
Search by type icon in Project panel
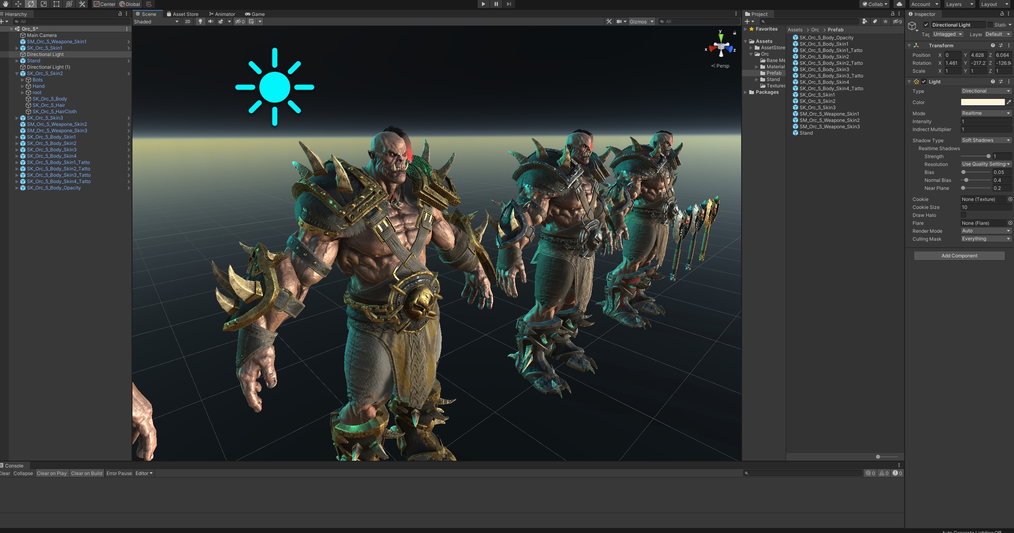click(x=864, y=21)
